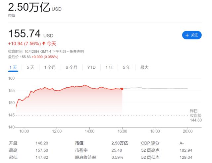212x163 pixels.
Task: Click the 155.74 stock price
Action: click(25, 34)
